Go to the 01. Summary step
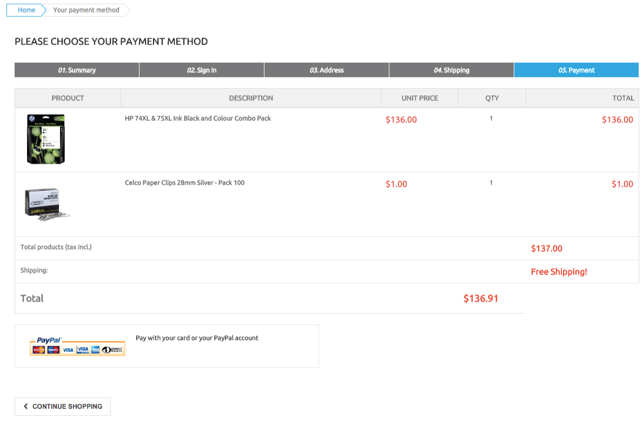This screenshot has height=423, width=643. pos(77,70)
